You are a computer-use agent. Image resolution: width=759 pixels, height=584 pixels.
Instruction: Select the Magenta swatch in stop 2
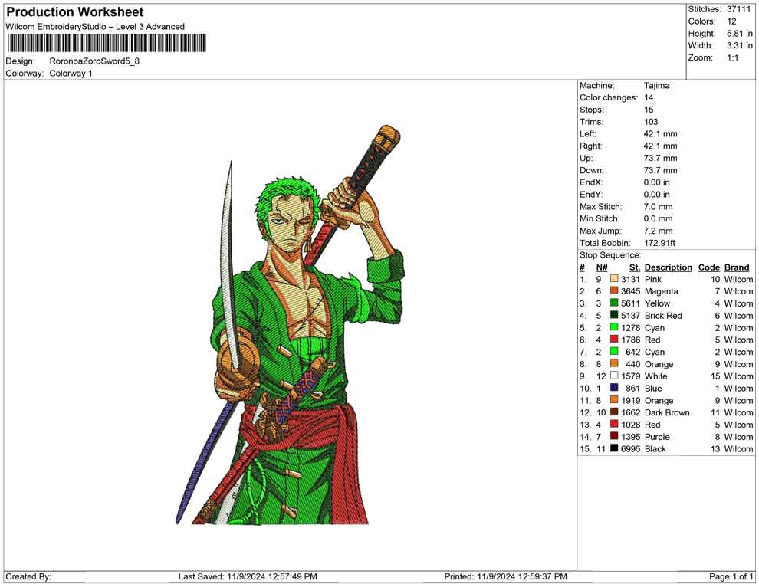(614, 292)
